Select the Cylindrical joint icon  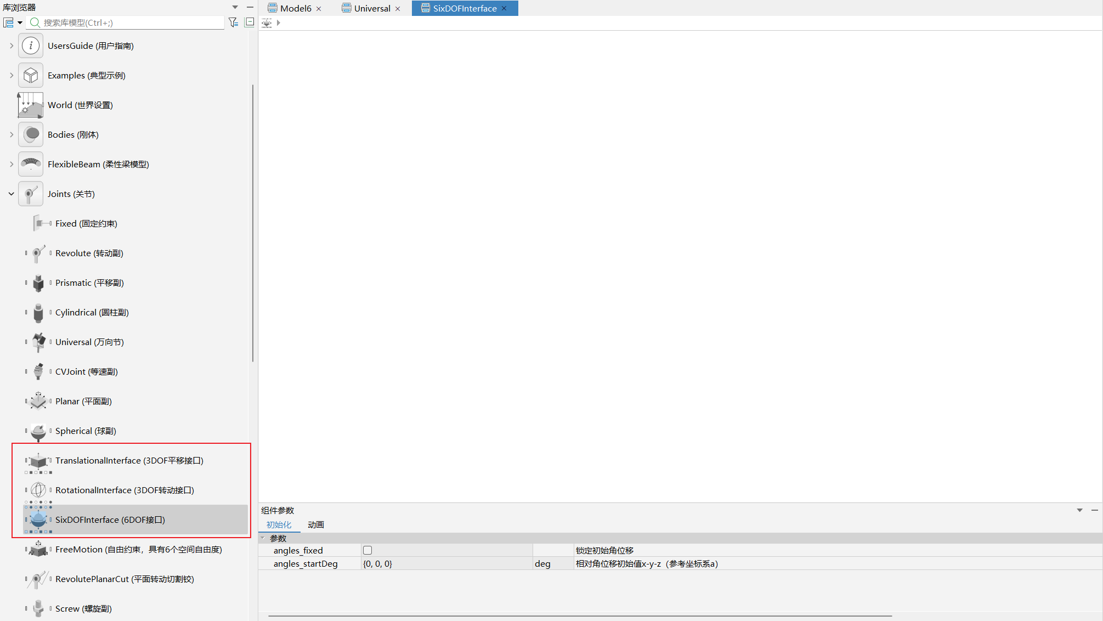coord(38,312)
